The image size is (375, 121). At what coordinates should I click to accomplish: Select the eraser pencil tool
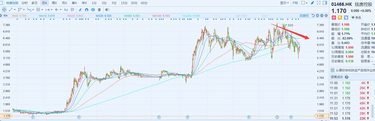(80, 10)
